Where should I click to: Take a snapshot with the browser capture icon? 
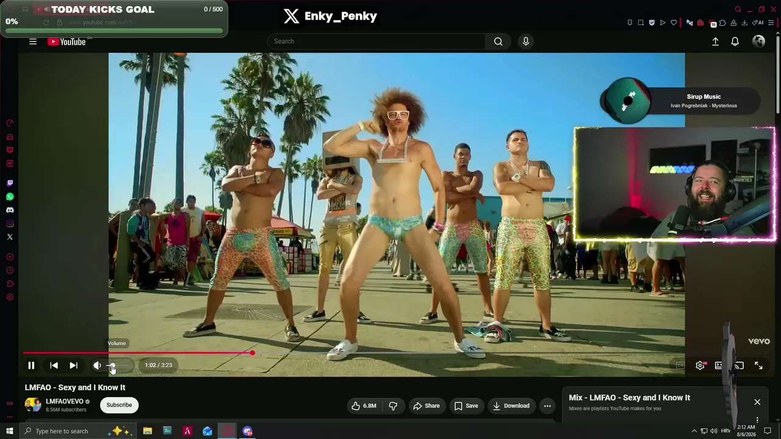(641, 23)
